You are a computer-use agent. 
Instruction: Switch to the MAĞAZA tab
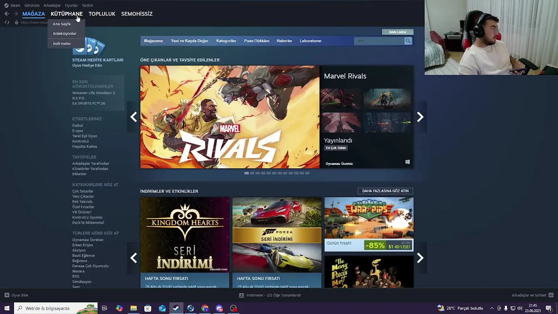tap(34, 14)
